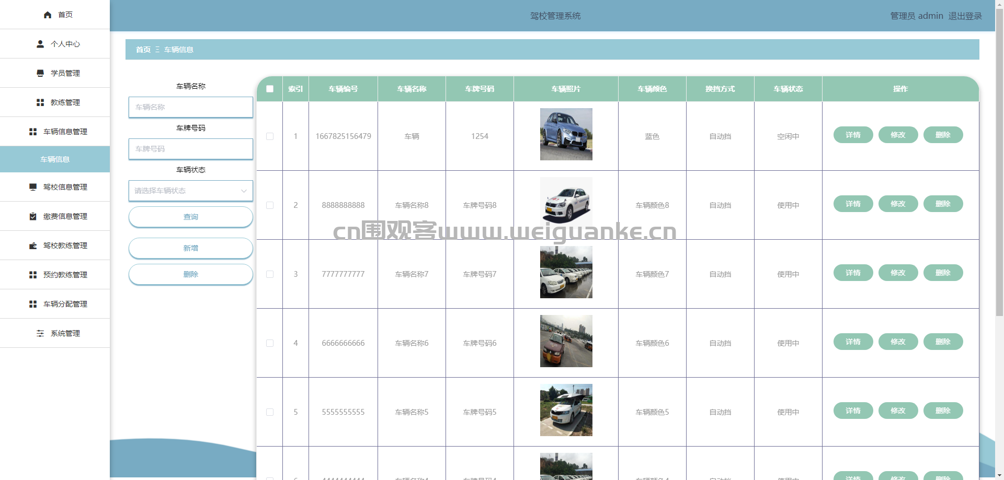Click 修改 for vehicle 5555555555
The height and width of the screenshot is (480, 1004).
[x=898, y=411]
